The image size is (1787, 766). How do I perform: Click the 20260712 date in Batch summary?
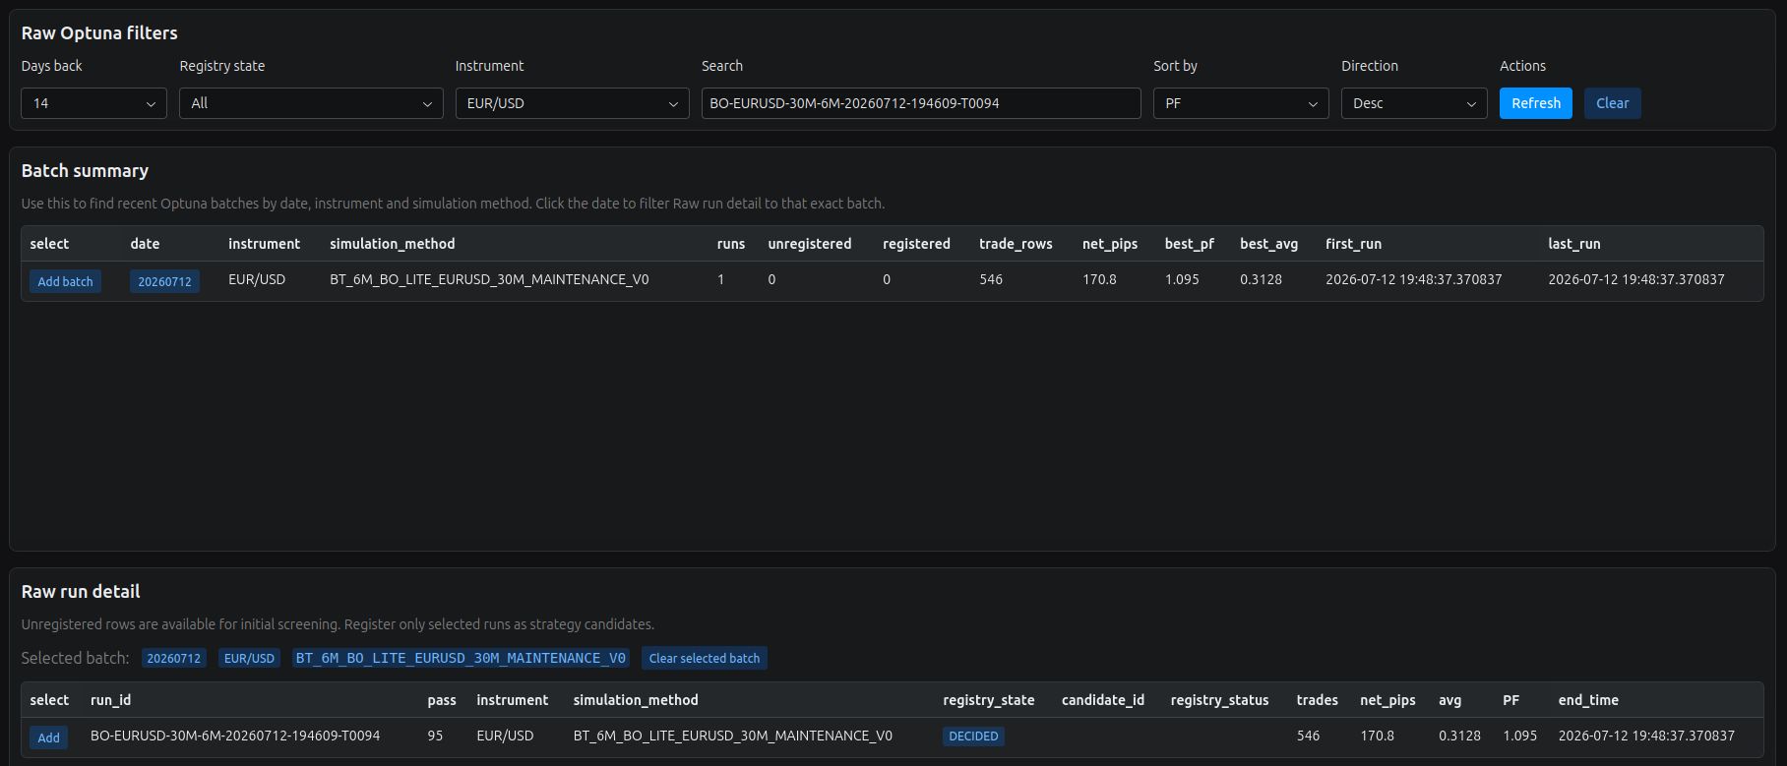click(164, 281)
